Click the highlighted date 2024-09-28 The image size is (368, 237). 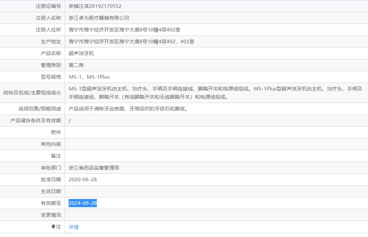click(83, 203)
